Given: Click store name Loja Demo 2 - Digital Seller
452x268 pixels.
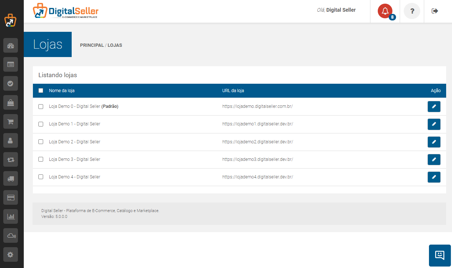Looking at the screenshot, I should (x=75, y=141).
